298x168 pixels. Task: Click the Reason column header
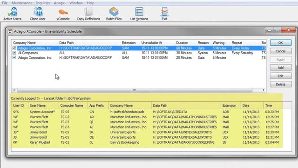203,43
